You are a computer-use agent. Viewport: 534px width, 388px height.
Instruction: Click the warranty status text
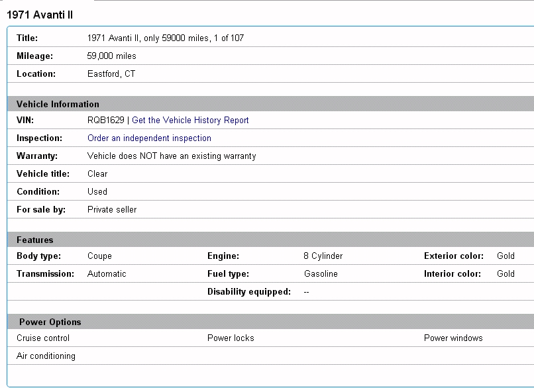(171, 156)
